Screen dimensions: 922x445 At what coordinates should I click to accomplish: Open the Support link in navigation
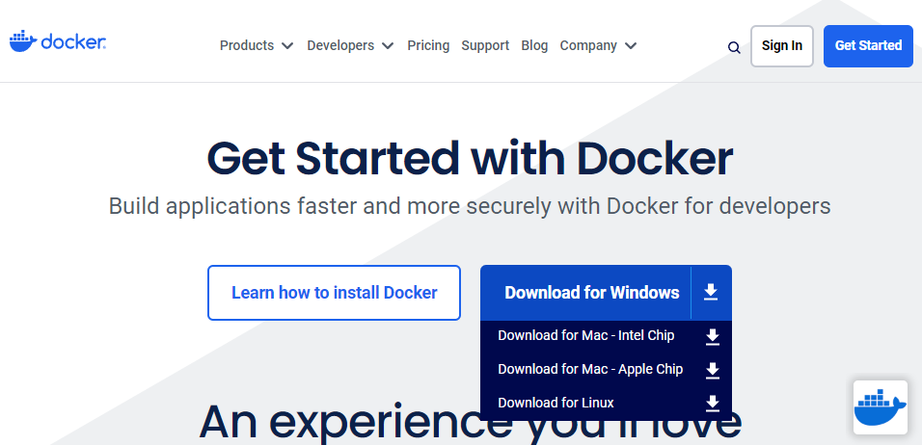pos(485,46)
